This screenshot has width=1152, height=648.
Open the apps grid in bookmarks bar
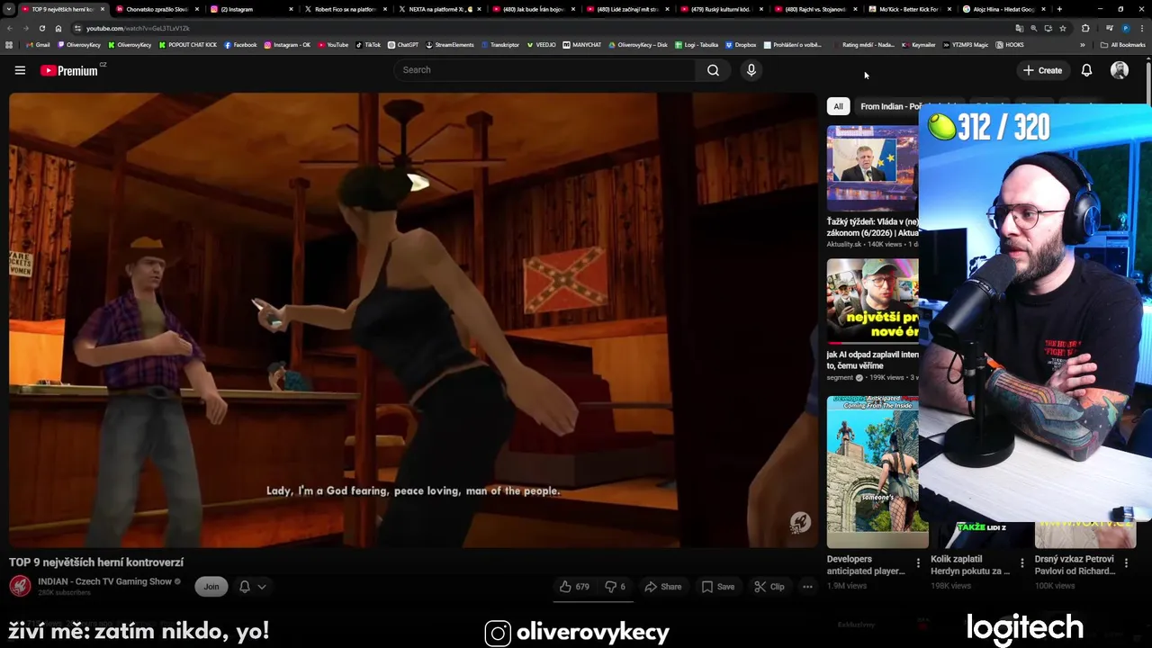pyautogui.click(x=9, y=44)
